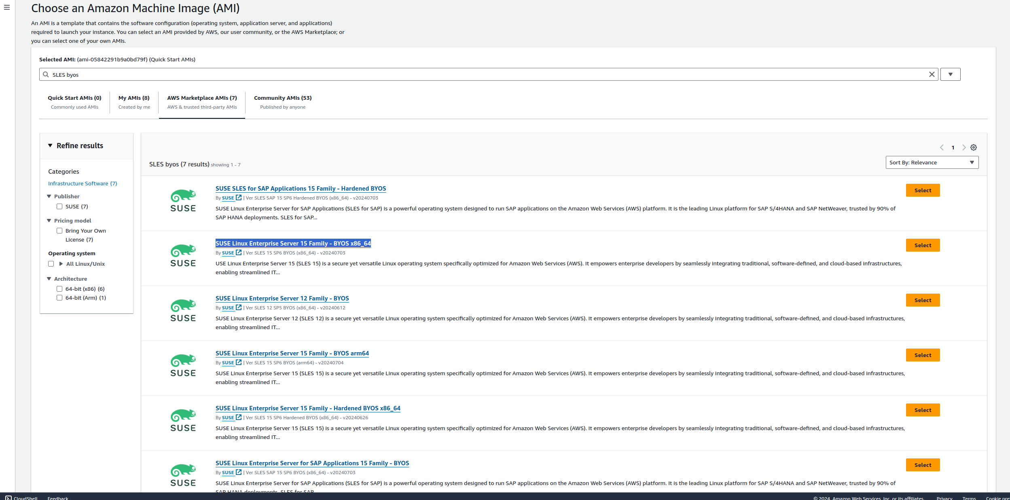Open the search dropdown arrow beside the search bar

point(951,74)
